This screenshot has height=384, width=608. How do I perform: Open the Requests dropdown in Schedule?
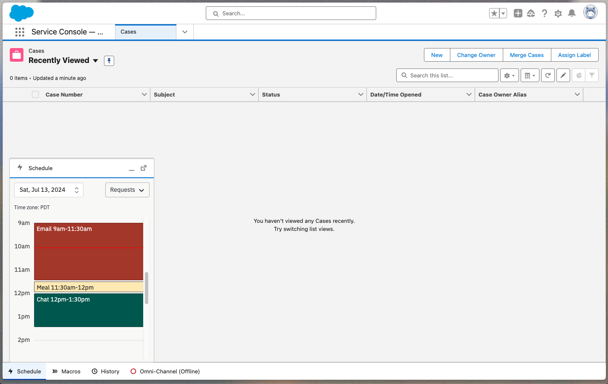point(127,190)
